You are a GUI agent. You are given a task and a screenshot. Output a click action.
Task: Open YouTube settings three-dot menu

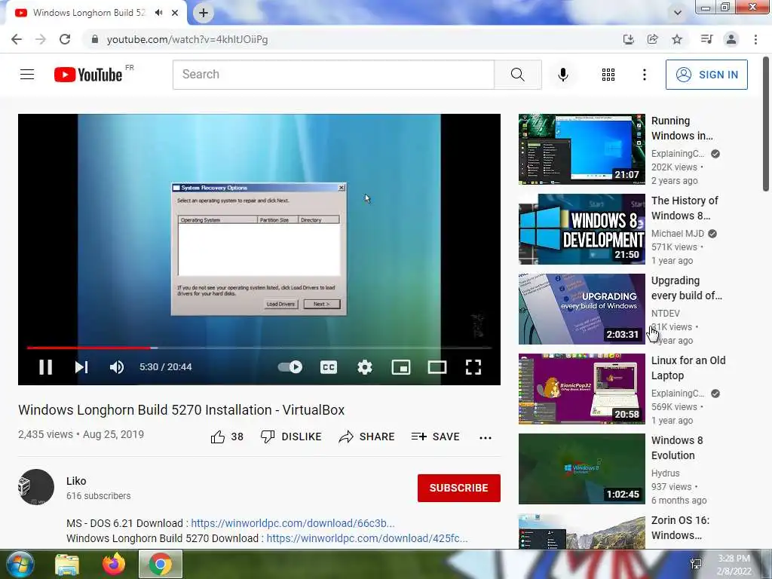644,75
